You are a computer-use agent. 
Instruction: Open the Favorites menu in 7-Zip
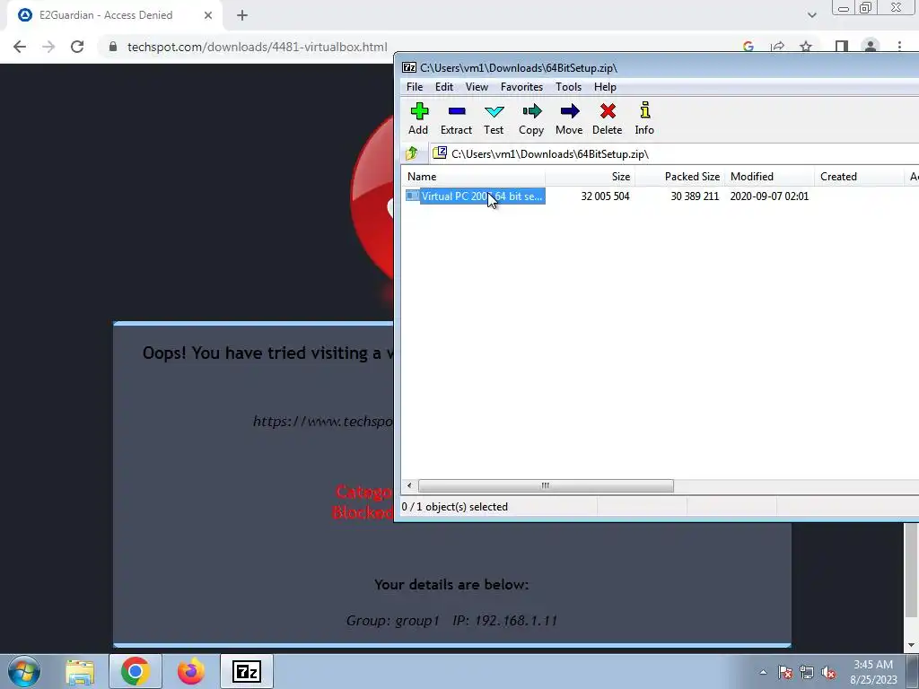(521, 87)
